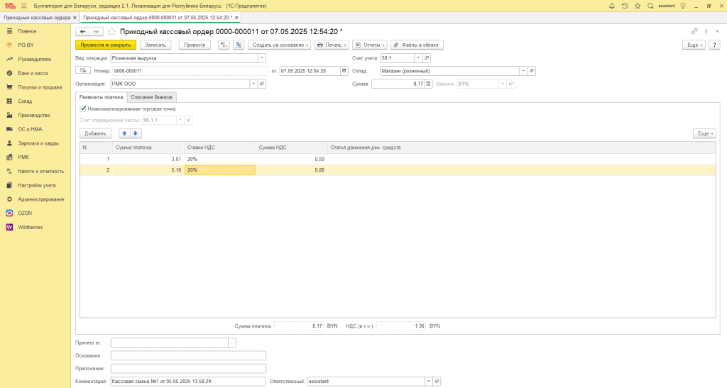Click the Номер input field
Viewport: 727px width, 388px height.
tap(190, 71)
